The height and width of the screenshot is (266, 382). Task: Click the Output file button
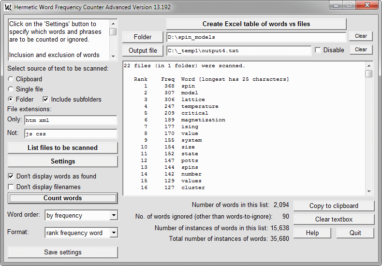click(x=143, y=50)
